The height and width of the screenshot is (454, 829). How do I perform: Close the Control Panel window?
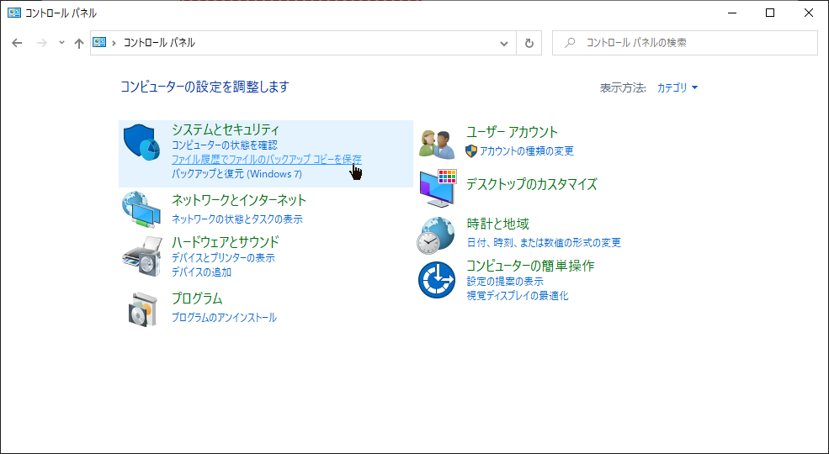coord(809,13)
